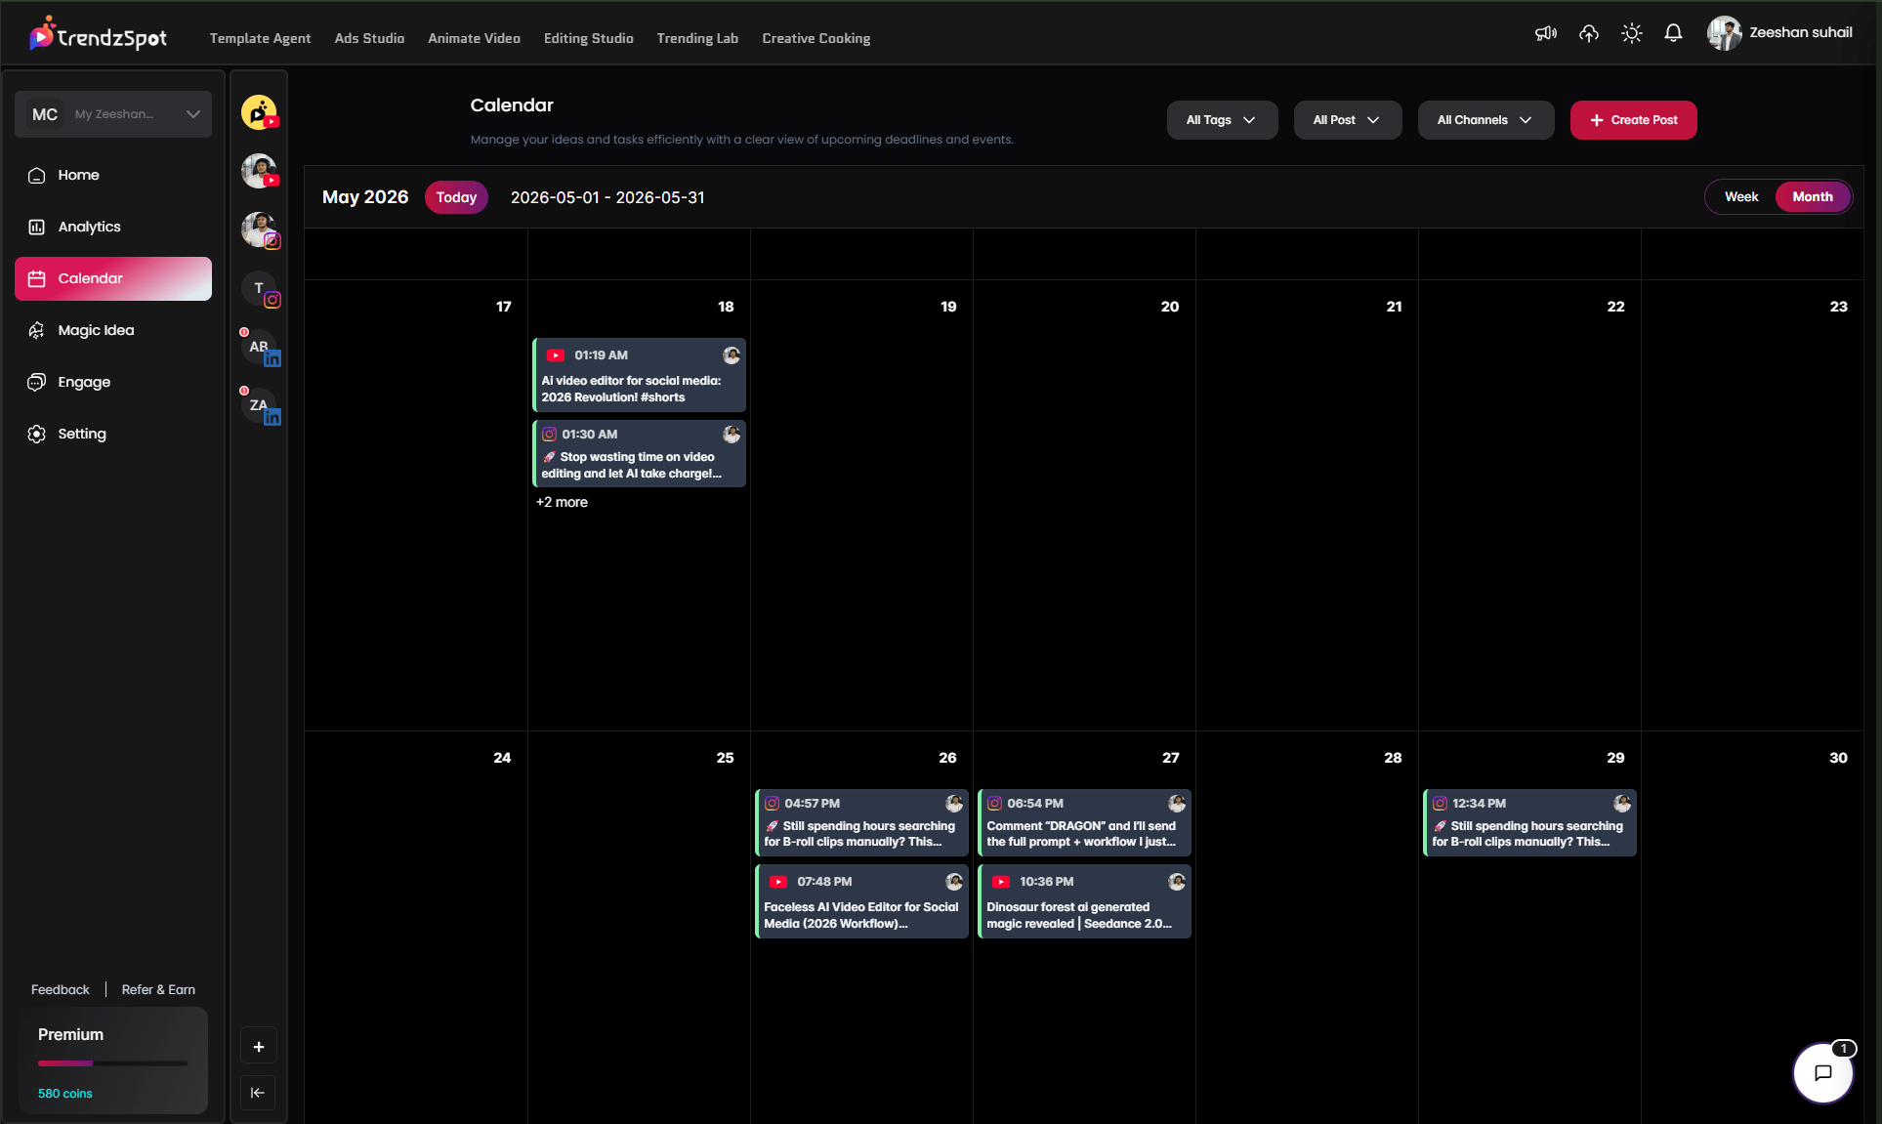The width and height of the screenshot is (1882, 1124).
Task: Open notifications bell
Action: click(1673, 33)
